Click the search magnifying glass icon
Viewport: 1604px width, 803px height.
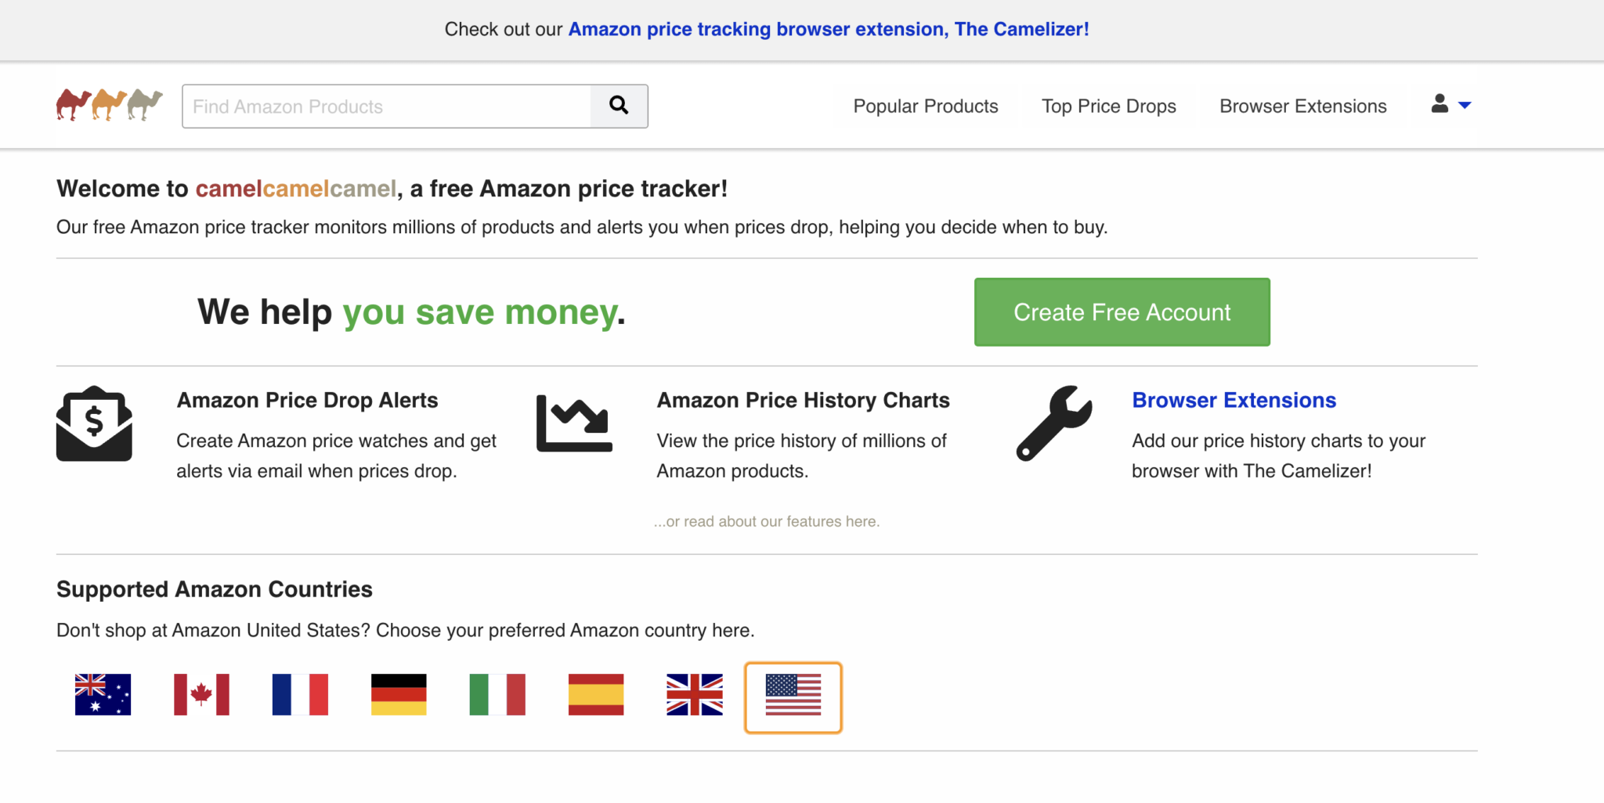620,106
